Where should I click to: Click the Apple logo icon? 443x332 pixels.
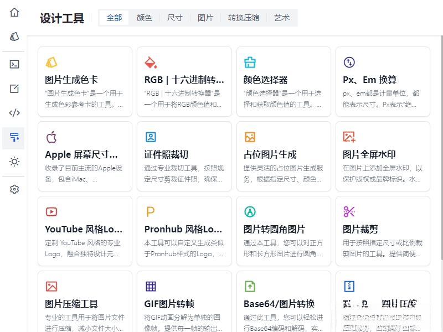click(x=51, y=137)
